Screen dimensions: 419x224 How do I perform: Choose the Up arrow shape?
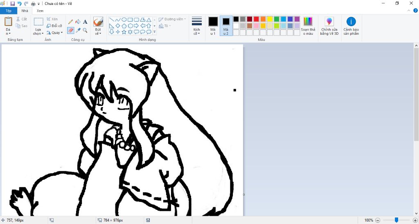149,26
